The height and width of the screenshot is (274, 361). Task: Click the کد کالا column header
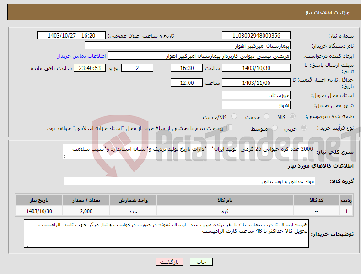point(317,200)
